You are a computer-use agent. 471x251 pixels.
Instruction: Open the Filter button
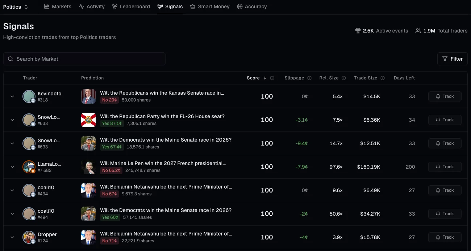(453, 59)
